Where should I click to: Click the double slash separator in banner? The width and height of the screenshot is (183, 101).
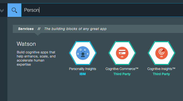[x=39, y=29]
